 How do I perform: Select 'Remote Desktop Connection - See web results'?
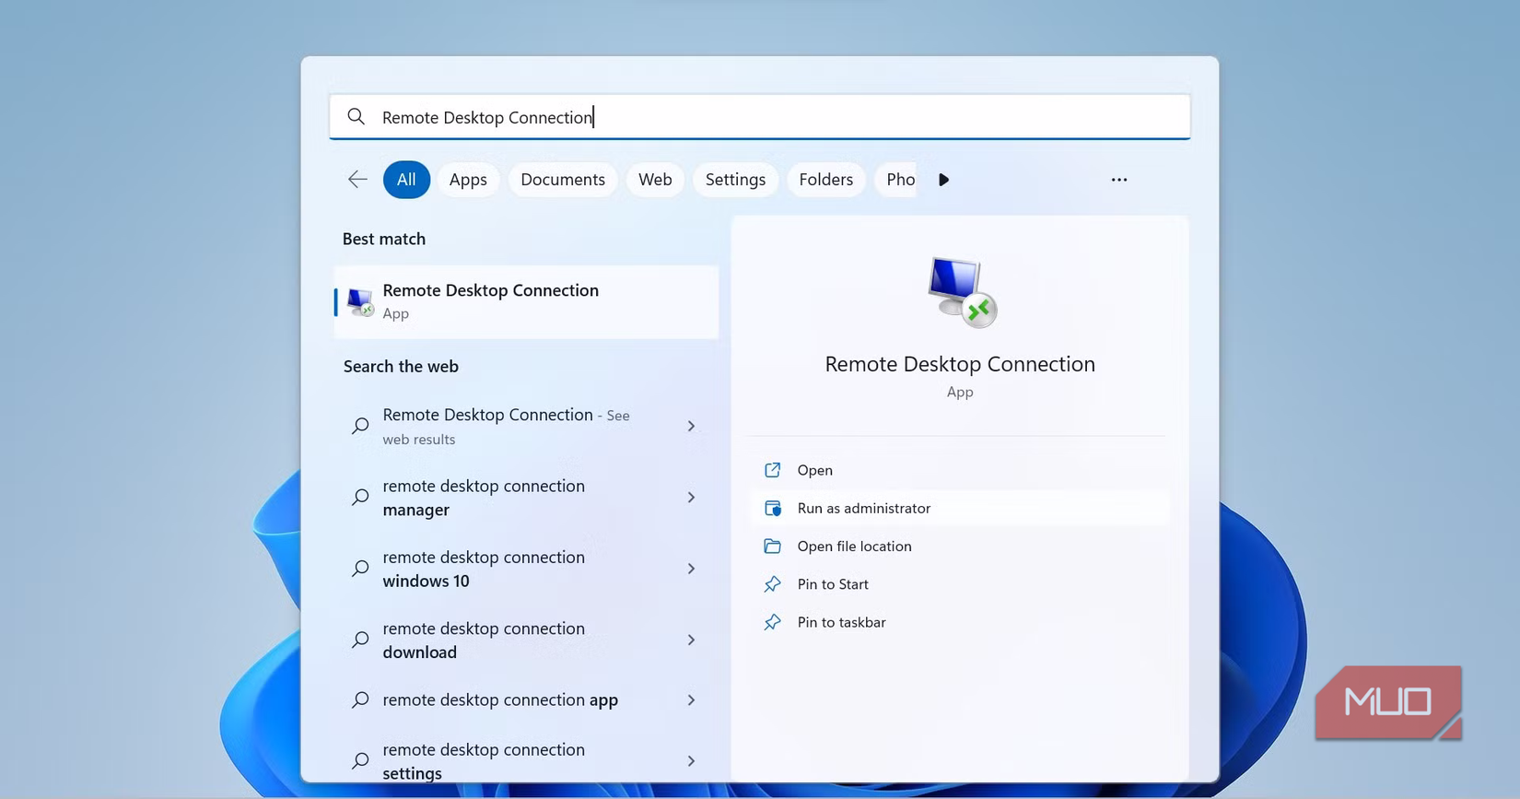pos(526,426)
